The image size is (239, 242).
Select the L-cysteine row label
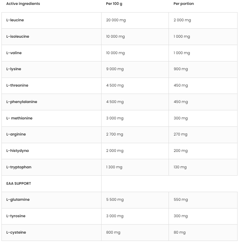tap(16, 233)
